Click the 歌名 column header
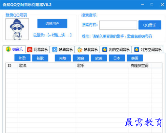 coord(47,65)
